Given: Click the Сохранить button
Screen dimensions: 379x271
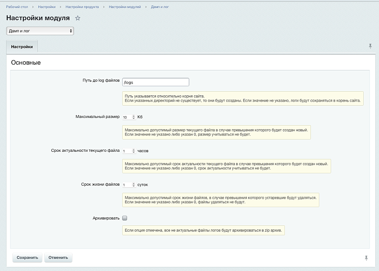Looking at the screenshot, I should 27,257.
